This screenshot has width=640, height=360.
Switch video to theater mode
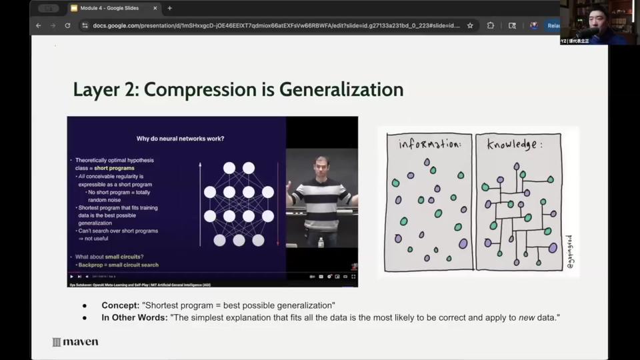coord(345,277)
